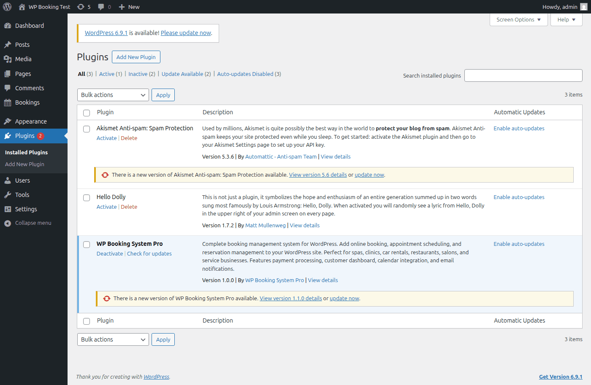Click the Add New Plugin button

click(x=136, y=57)
